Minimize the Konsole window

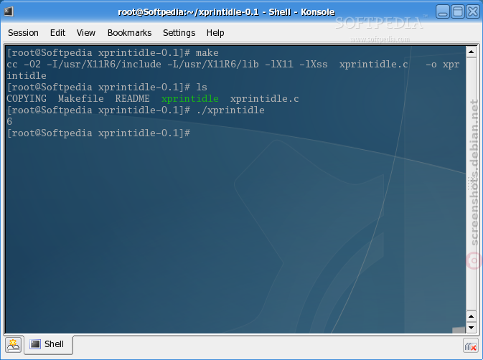(x=443, y=11)
